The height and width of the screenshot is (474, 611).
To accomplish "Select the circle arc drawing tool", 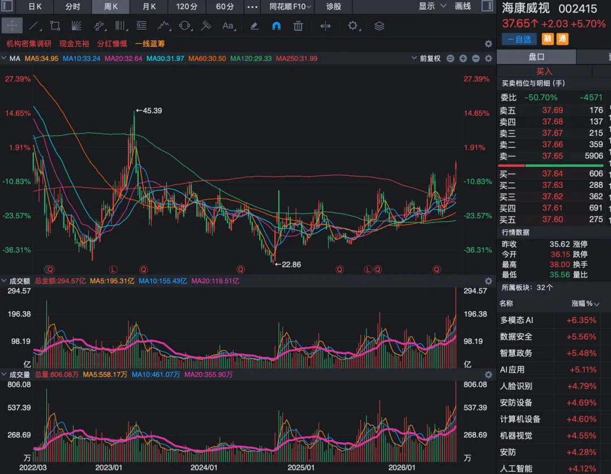I will pyautogui.click(x=184, y=26).
